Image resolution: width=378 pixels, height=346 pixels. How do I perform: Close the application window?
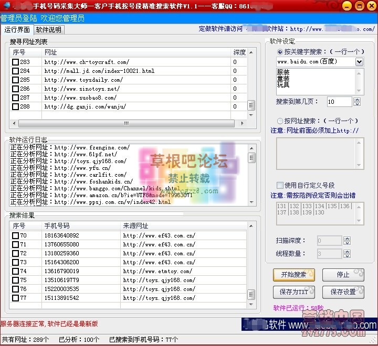(x=372, y=6)
